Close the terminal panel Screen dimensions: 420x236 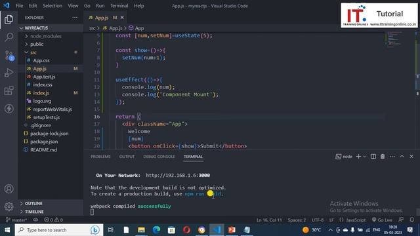tap(411, 156)
